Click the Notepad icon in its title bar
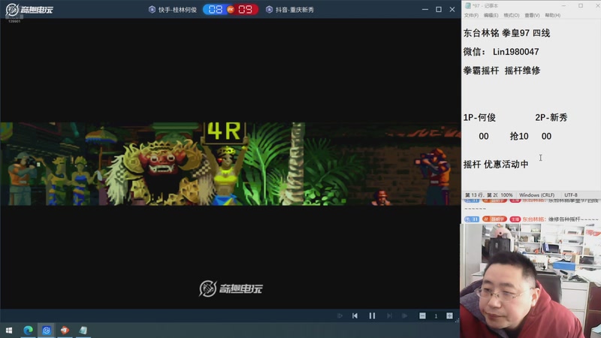 (x=467, y=6)
